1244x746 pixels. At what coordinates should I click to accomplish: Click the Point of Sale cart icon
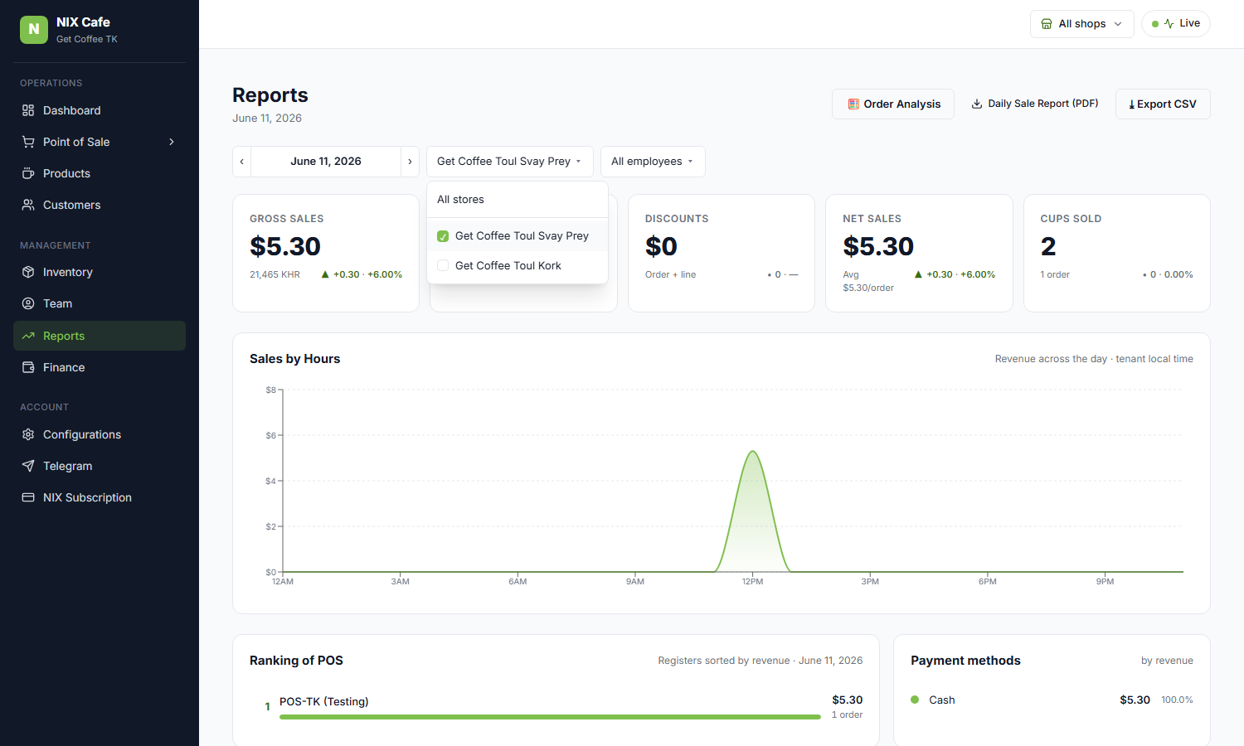click(x=28, y=142)
